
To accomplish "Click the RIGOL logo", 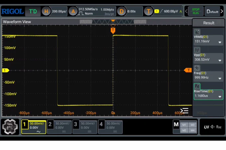I will (13, 11).
